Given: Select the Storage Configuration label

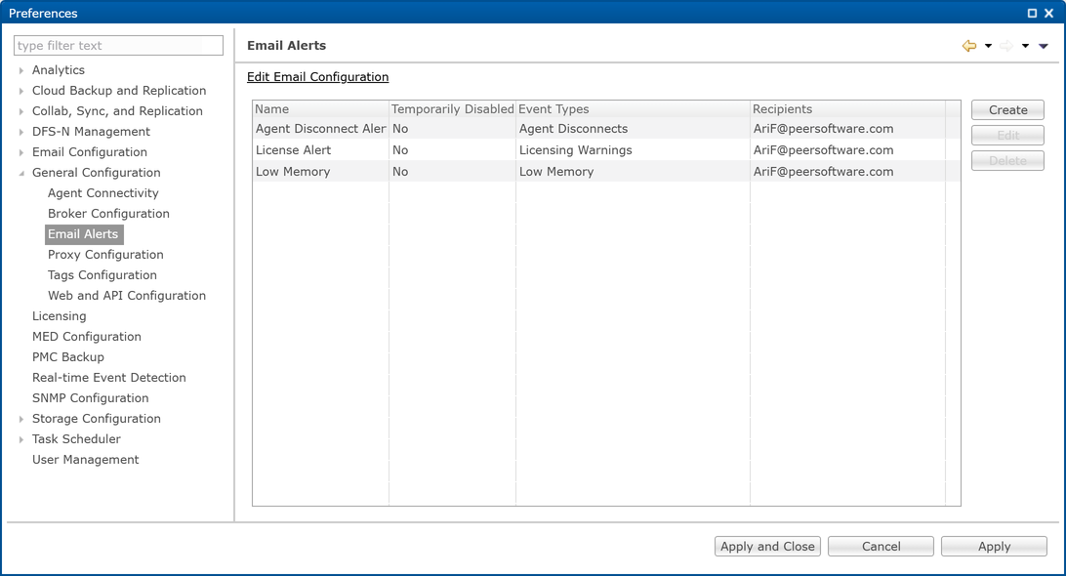Looking at the screenshot, I should click(97, 418).
